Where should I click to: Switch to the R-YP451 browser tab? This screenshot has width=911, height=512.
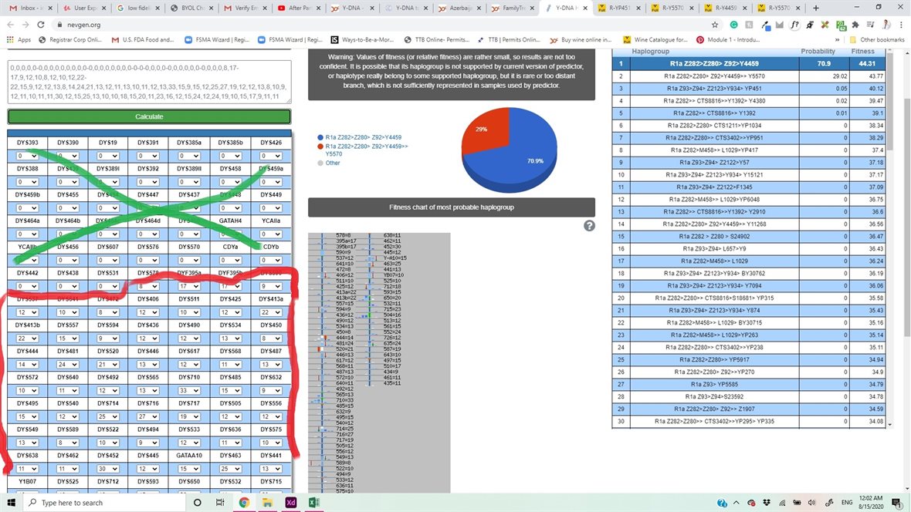pyautogui.click(x=618, y=8)
